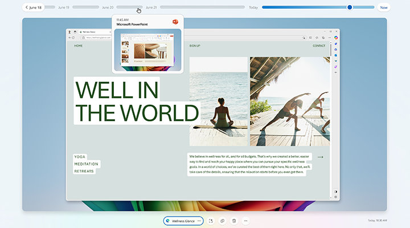Click the screen capture region icon
The image size is (410, 228).
pos(211,221)
